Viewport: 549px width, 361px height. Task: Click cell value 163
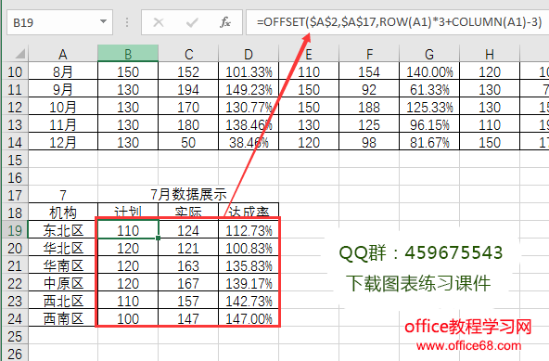click(188, 265)
